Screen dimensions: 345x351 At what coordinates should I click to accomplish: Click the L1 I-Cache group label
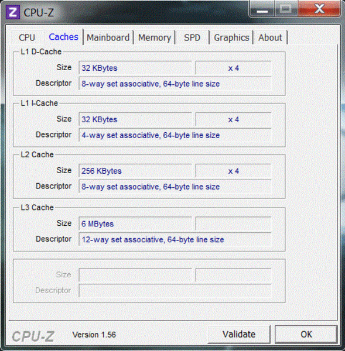(x=39, y=103)
